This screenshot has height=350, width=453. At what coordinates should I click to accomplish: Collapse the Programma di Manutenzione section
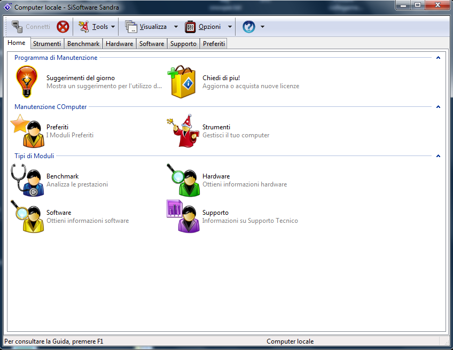click(x=438, y=58)
